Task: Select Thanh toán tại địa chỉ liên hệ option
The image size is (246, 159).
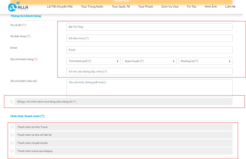Action: 12,135
